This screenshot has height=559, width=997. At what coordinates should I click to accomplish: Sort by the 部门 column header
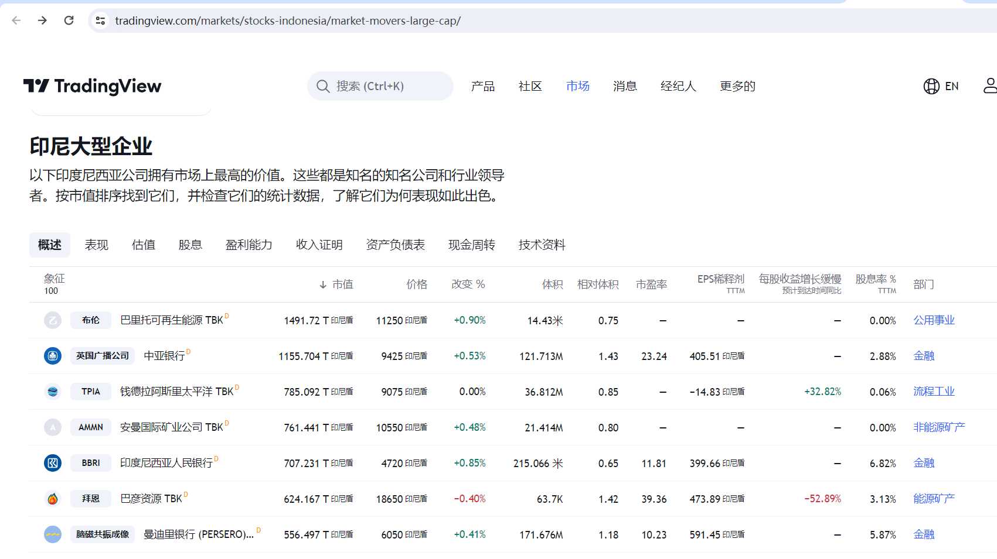pos(924,284)
